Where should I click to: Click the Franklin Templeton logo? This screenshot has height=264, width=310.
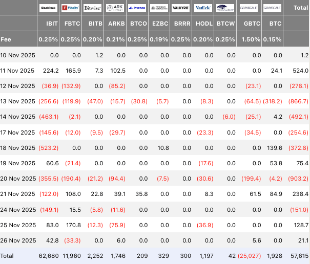click(x=159, y=8)
